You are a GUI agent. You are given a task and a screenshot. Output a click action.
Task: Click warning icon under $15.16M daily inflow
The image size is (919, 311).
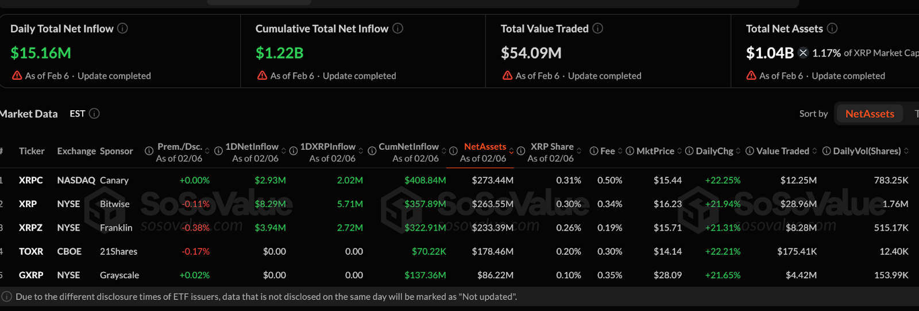coord(17,76)
